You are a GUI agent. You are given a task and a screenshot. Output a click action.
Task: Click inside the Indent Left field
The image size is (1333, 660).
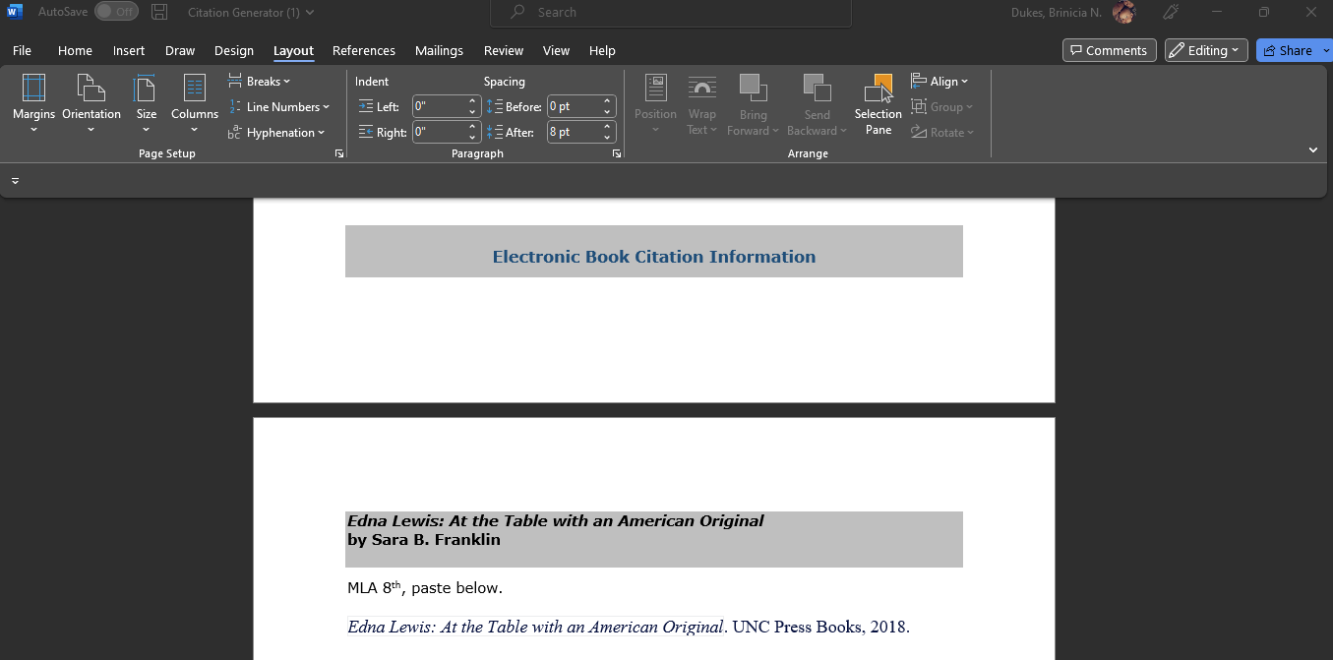click(440, 106)
